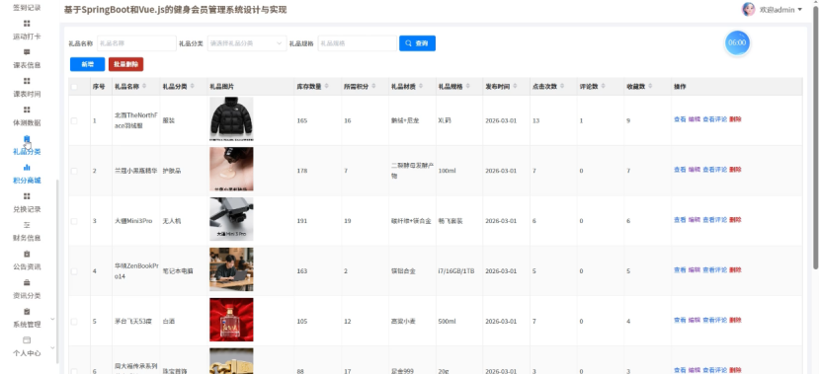Open the 资讯分类 sidebar icon
The width and height of the screenshot is (819, 374).
coord(27,282)
